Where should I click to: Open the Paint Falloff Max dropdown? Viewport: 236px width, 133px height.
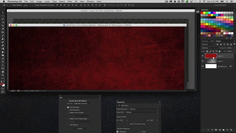click(157, 120)
